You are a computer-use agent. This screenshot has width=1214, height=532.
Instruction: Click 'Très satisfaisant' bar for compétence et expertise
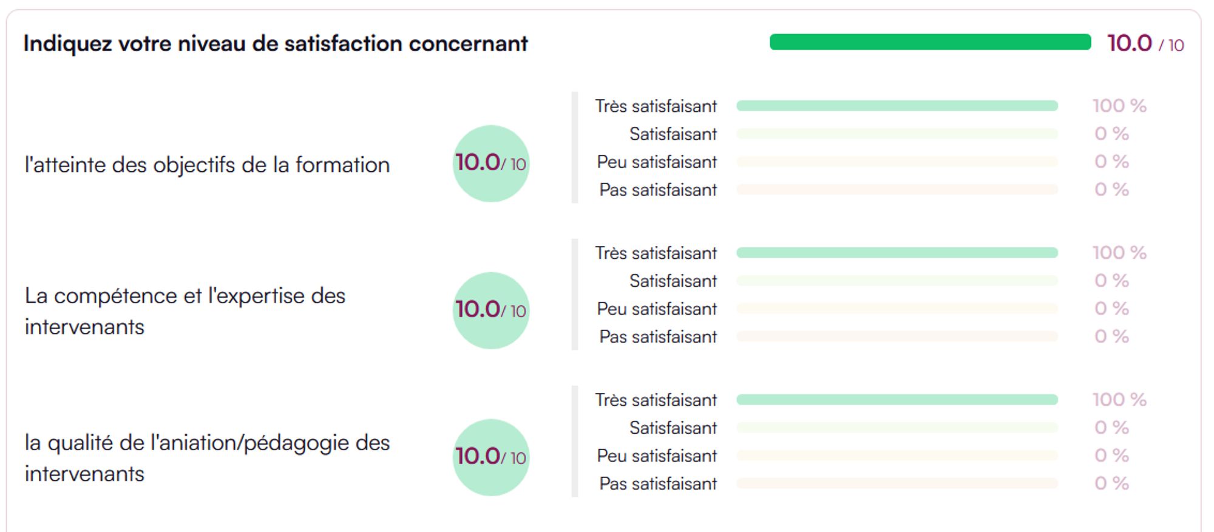click(897, 253)
